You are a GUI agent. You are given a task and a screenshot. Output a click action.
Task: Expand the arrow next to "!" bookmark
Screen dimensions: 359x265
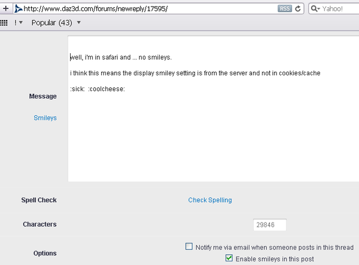[x=21, y=23]
